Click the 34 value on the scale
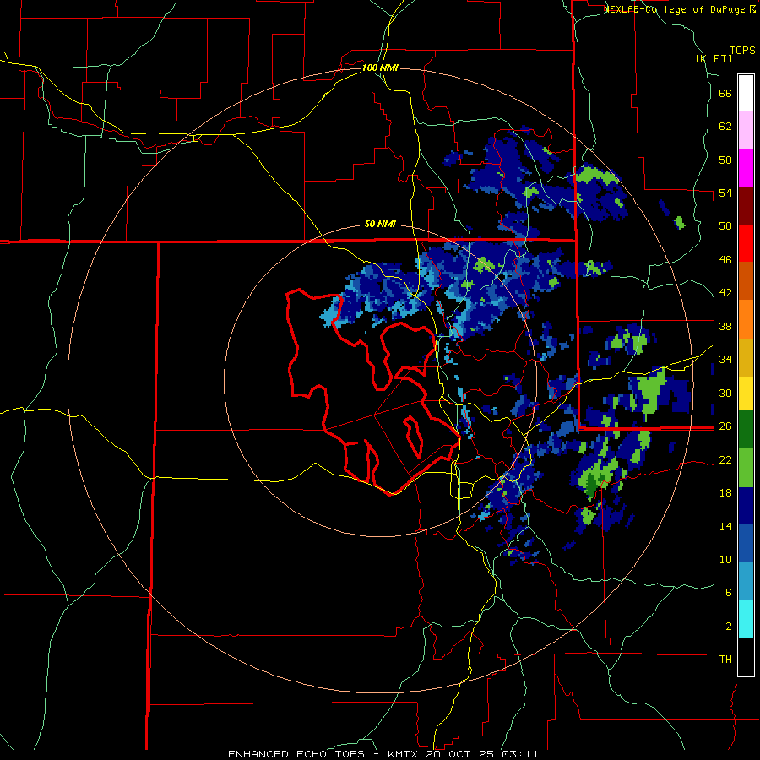Screen dimensions: 760x760 [725, 359]
